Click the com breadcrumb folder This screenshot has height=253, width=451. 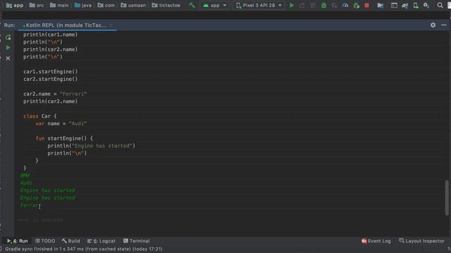[106, 5]
